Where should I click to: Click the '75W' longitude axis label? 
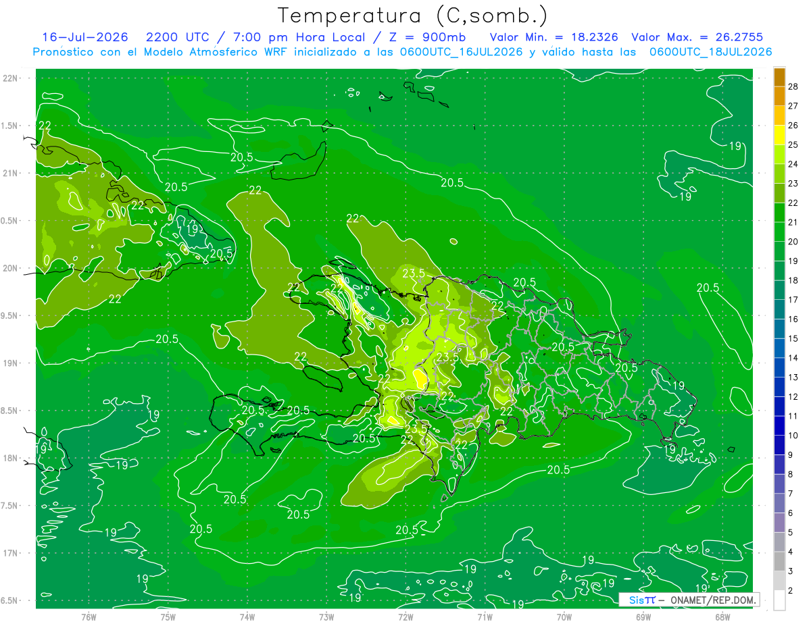pyautogui.click(x=168, y=617)
